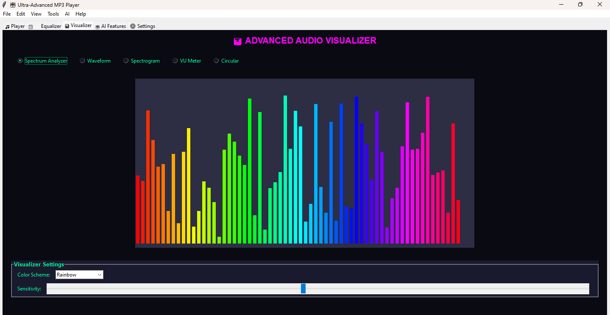This screenshot has width=610, height=315.
Task: Click the robot face icon in title bar
Action: coord(13,5)
